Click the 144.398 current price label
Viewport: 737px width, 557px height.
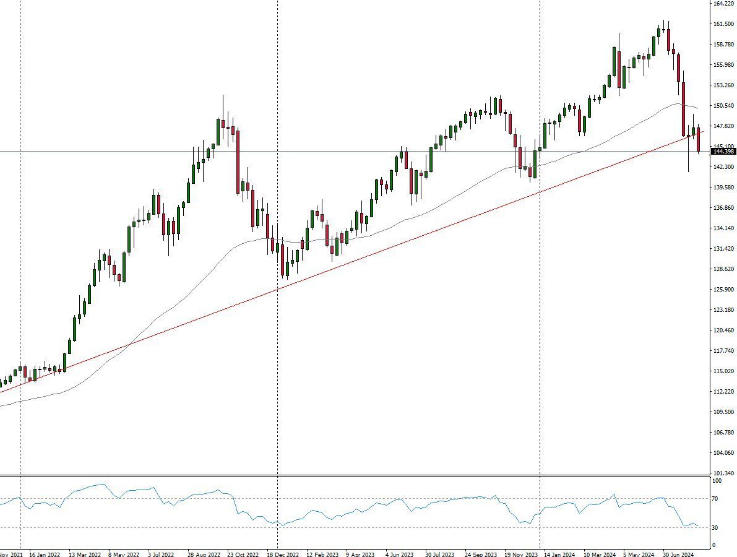[x=723, y=152]
